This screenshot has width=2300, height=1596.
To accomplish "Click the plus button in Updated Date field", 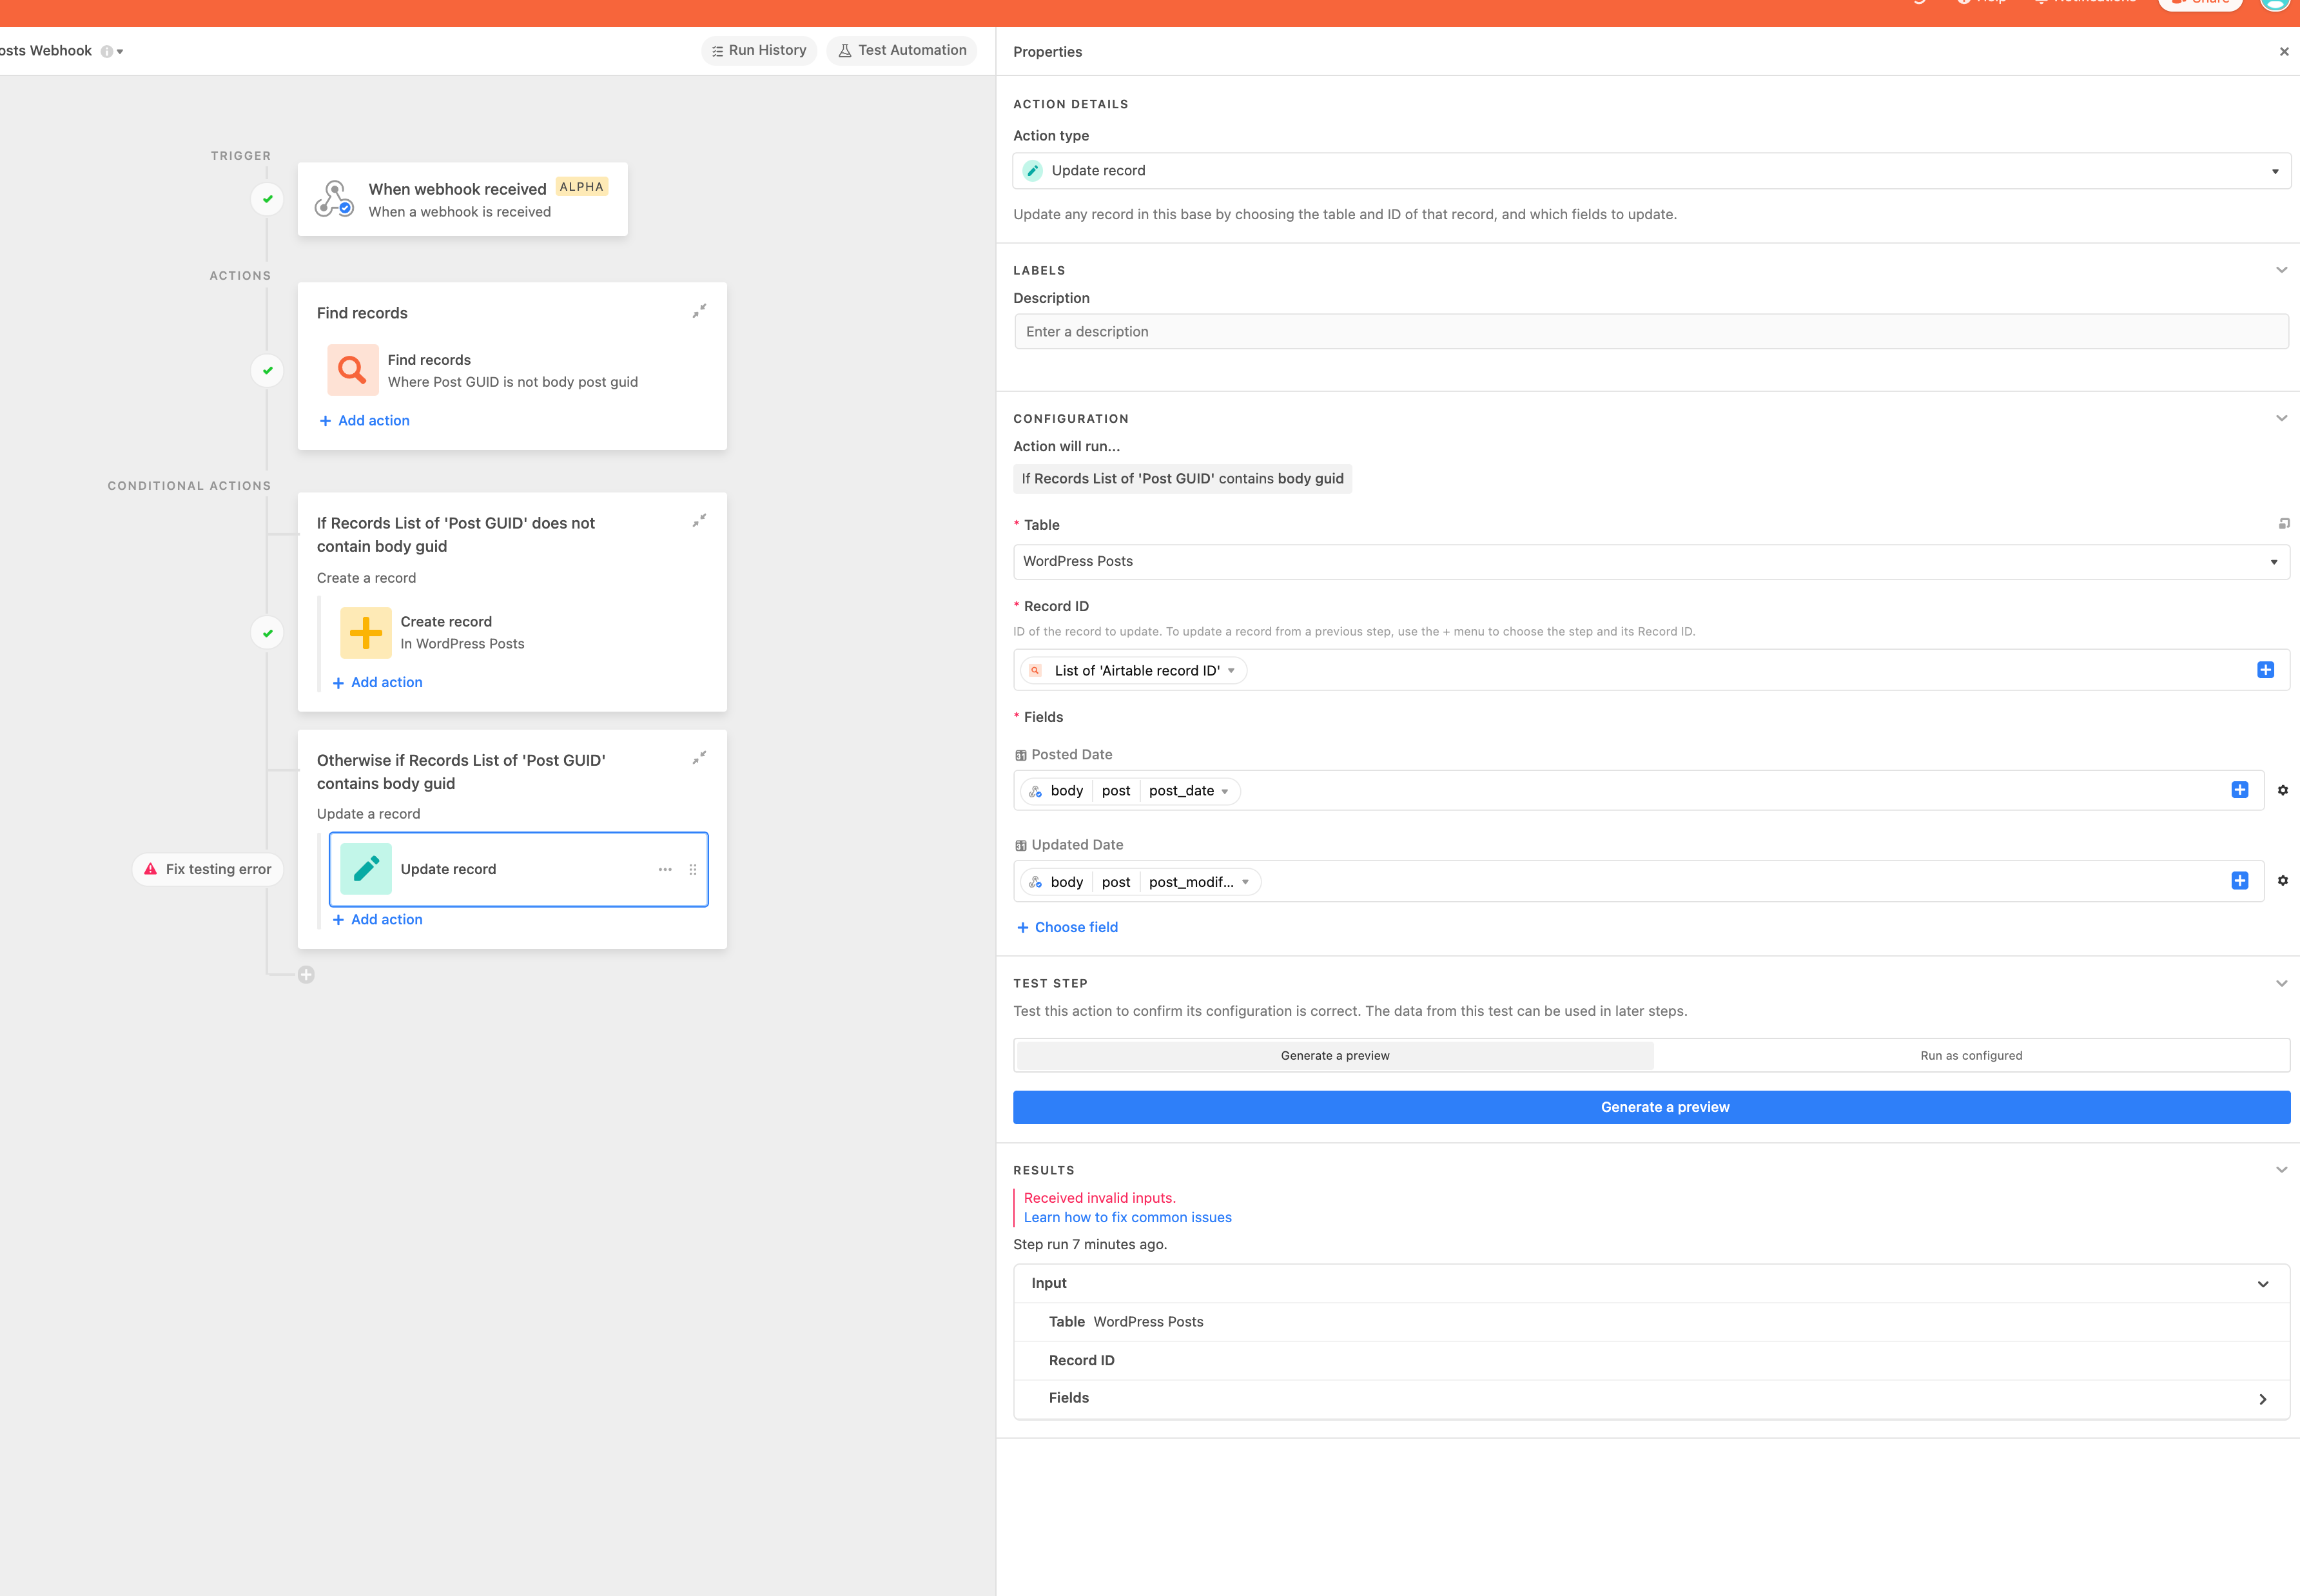I will 2240,880.
